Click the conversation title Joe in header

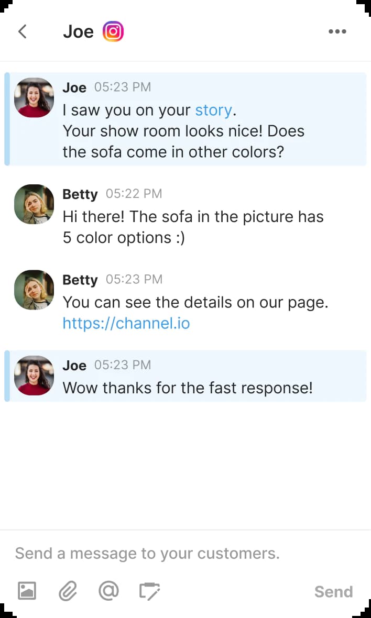tap(78, 31)
